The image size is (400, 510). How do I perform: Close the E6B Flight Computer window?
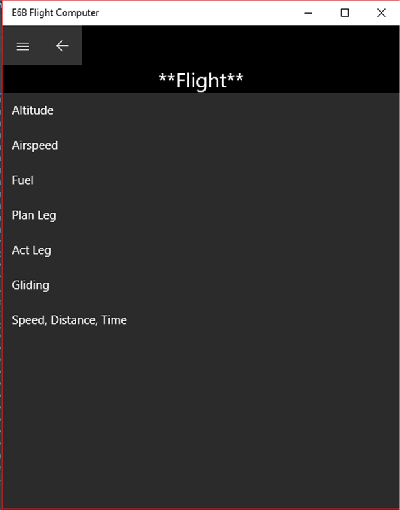point(381,13)
